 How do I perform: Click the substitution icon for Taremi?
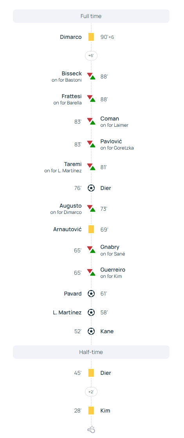coord(91,167)
